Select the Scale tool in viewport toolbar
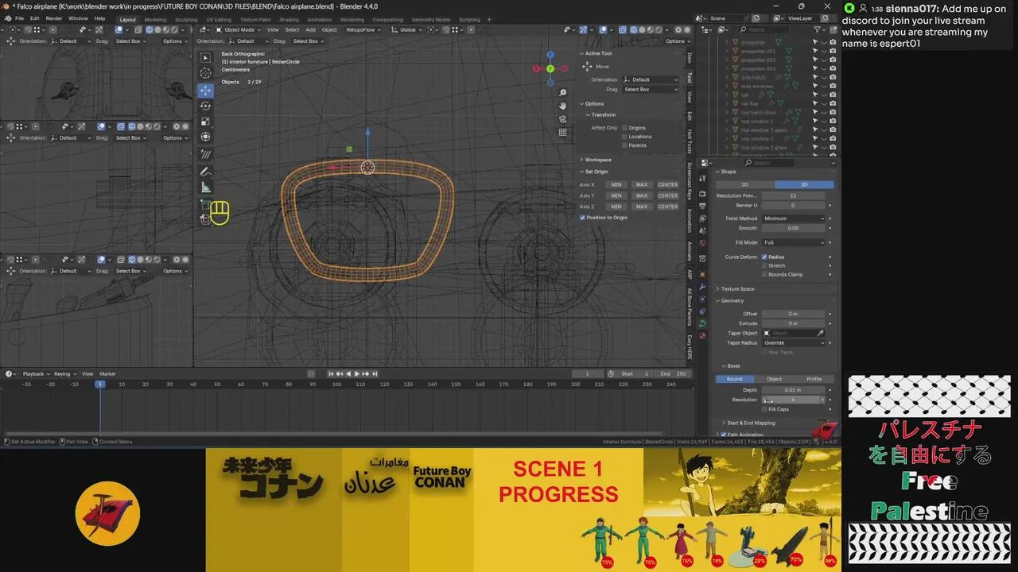The height and width of the screenshot is (572, 1018). (206, 122)
